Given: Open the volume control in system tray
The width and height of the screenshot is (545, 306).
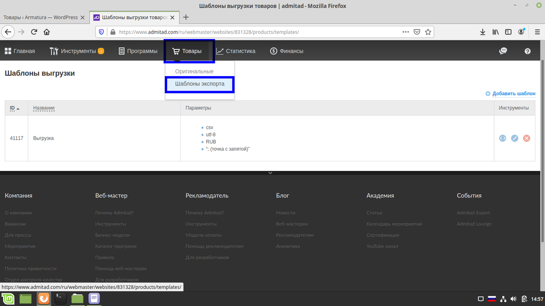Looking at the screenshot, I should point(514,299).
